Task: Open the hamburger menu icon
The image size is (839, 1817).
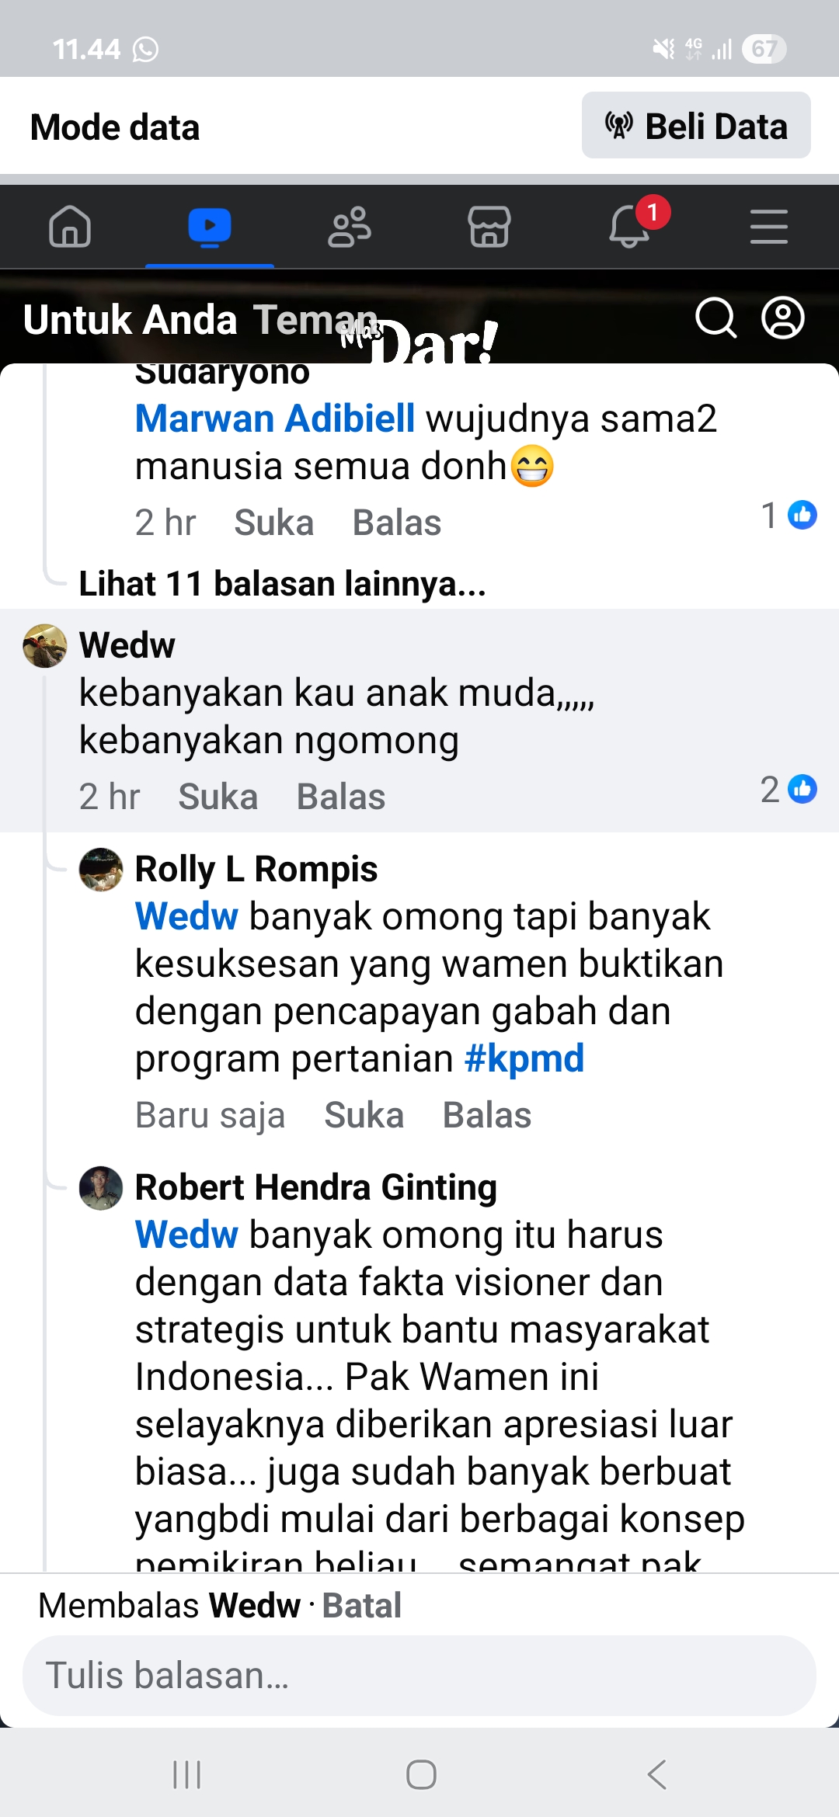Action: 769,227
